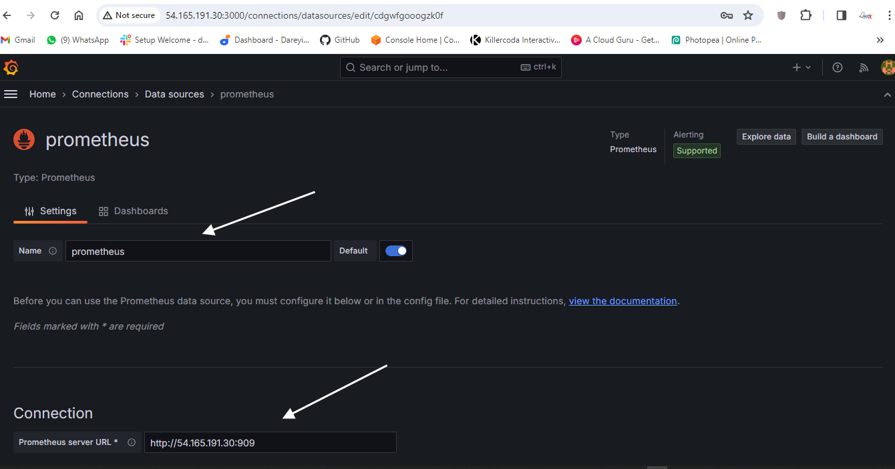This screenshot has height=469, width=895.
Task: Open the hamburger navigation menu
Action: pyautogui.click(x=11, y=94)
